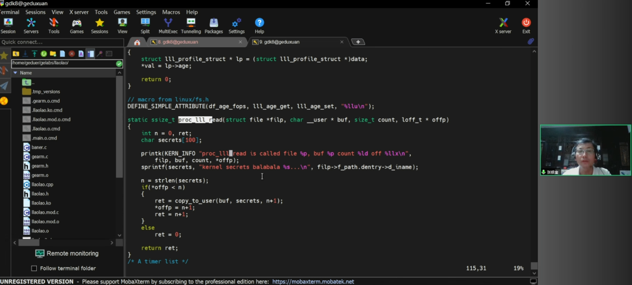Select file llaolao.mod.c
The height and width of the screenshot is (285, 632).
pyautogui.click(x=41, y=212)
